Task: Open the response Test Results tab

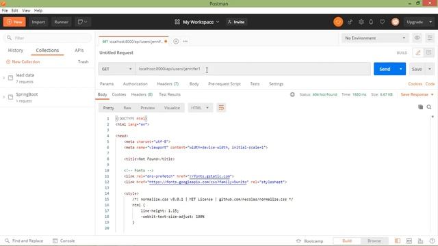Action: pos(170,94)
